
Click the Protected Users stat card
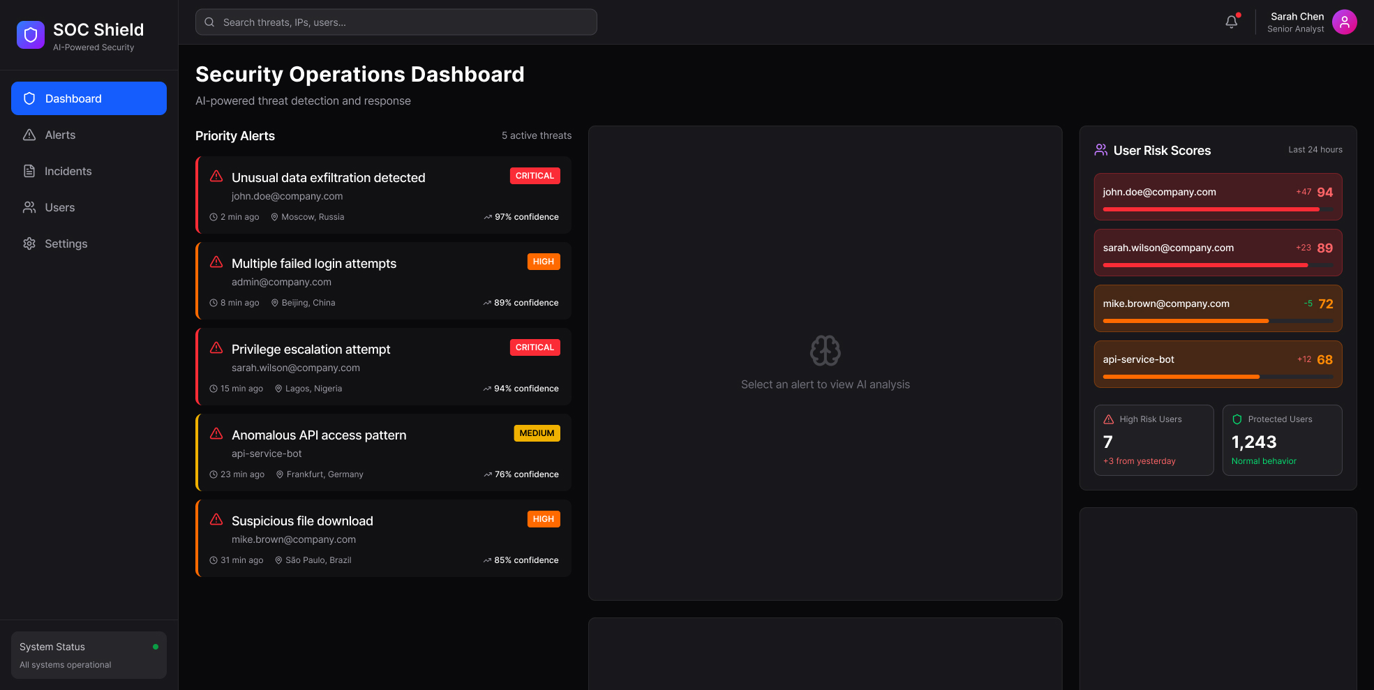click(x=1282, y=440)
